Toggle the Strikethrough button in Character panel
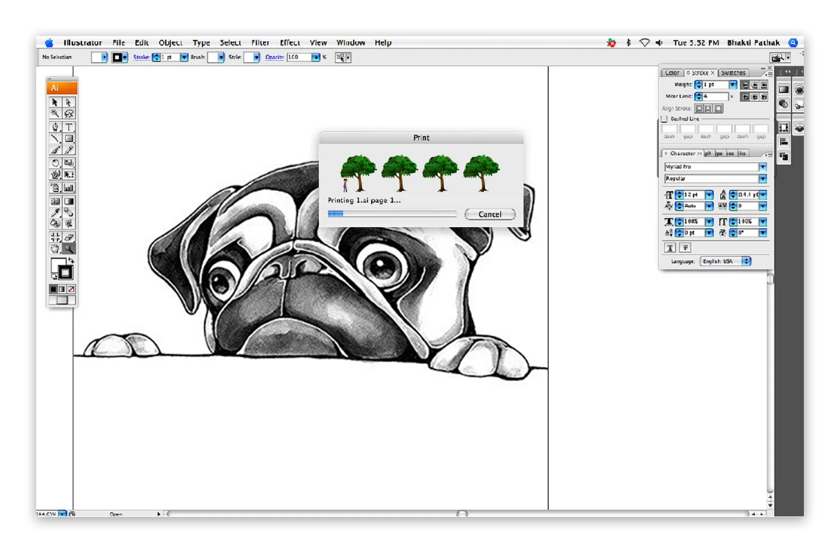This screenshot has height=553, width=840. tap(685, 247)
